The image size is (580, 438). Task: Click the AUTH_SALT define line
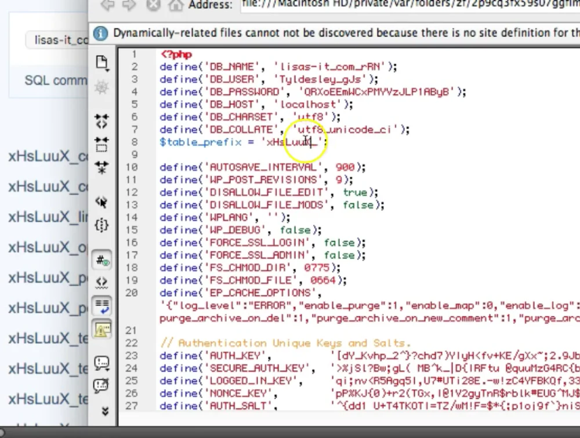point(370,406)
